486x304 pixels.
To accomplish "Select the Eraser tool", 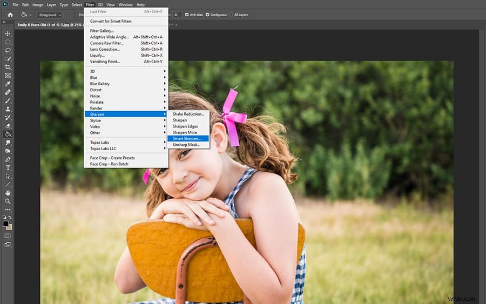I will point(8,125).
